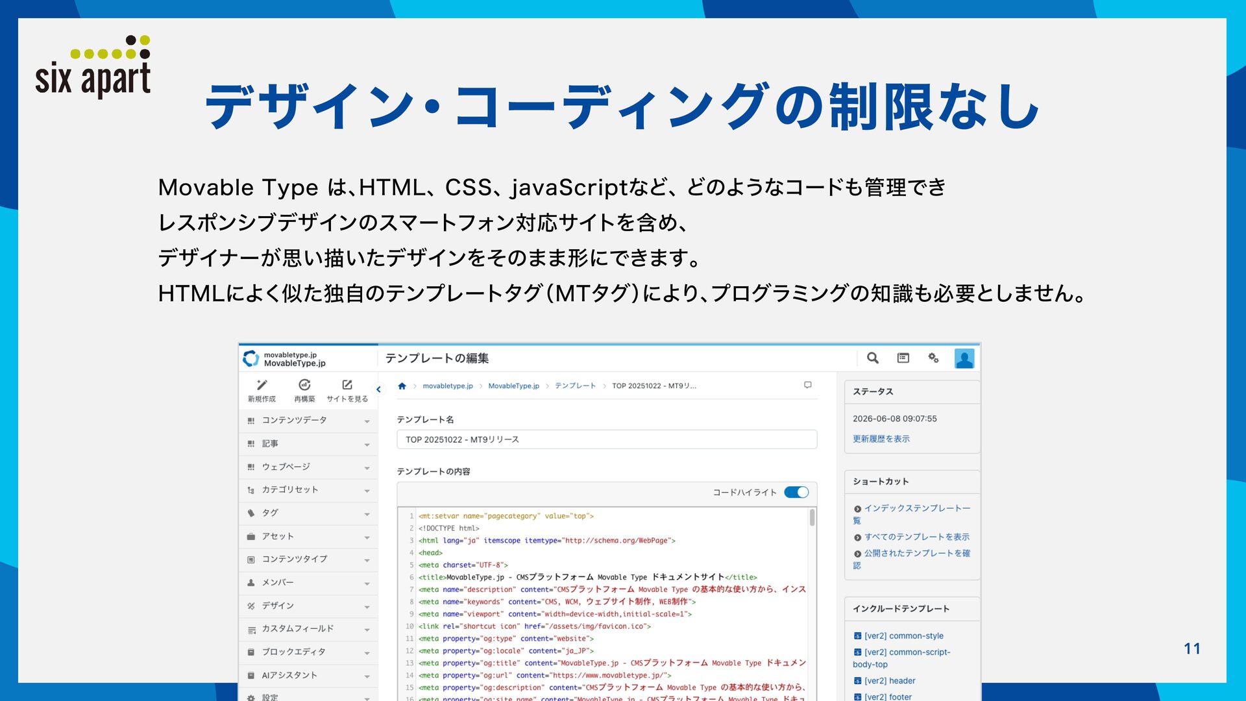1246x701 pixels.
Task: Open the site list icon in header
Action: (903, 358)
